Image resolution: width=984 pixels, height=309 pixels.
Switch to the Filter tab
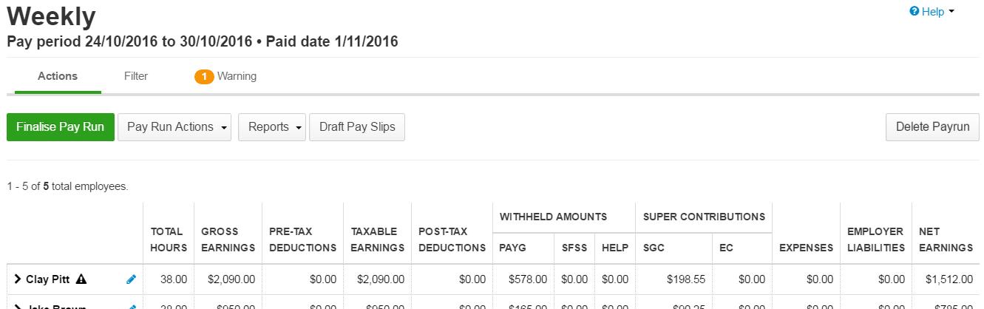coord(136,76)
